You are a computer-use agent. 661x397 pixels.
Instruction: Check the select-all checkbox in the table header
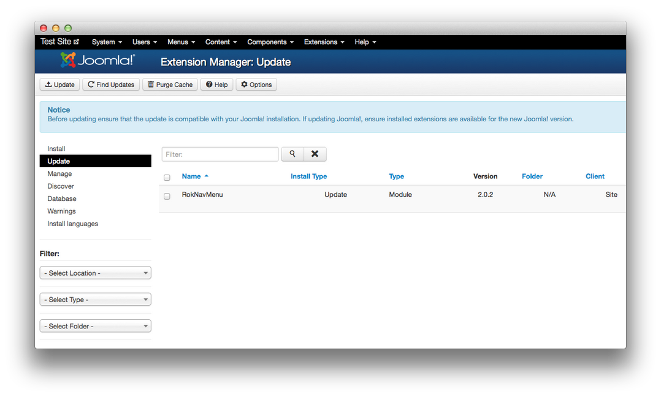(x=167, y=177)
